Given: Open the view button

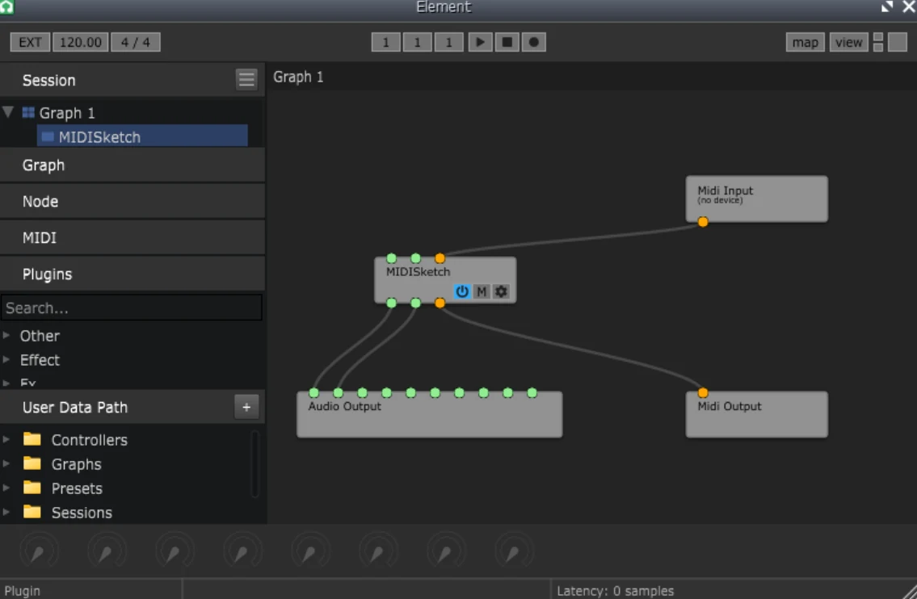Looking at the screenshot, I should 848,42.
